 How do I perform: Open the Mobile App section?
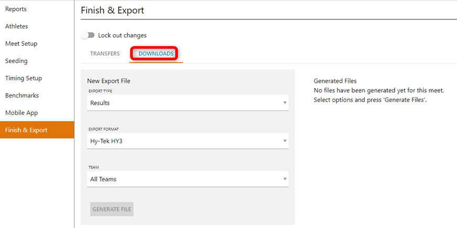[22, 113]
